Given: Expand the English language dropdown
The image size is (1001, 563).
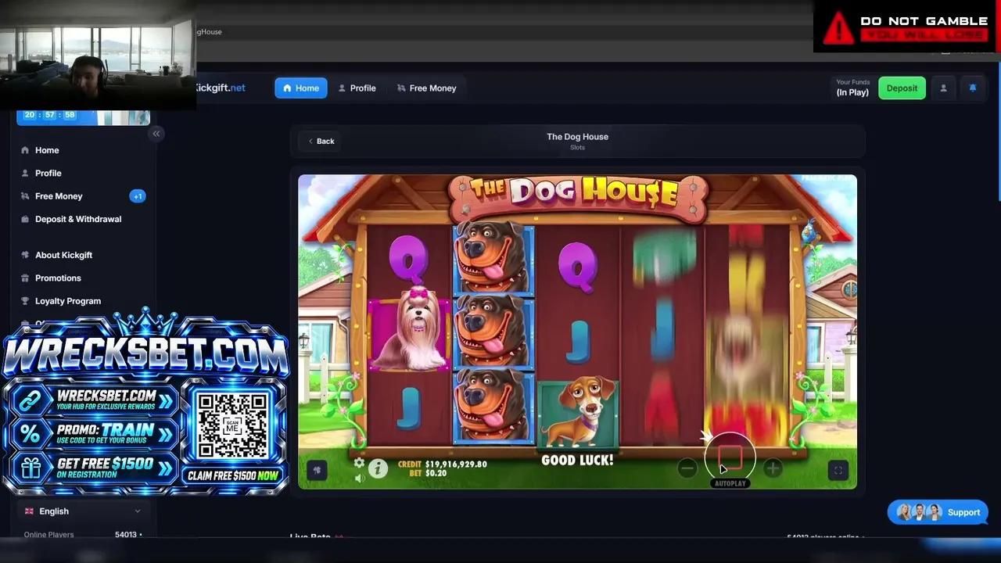Looking at the screenshot, I should click(82, 511).
